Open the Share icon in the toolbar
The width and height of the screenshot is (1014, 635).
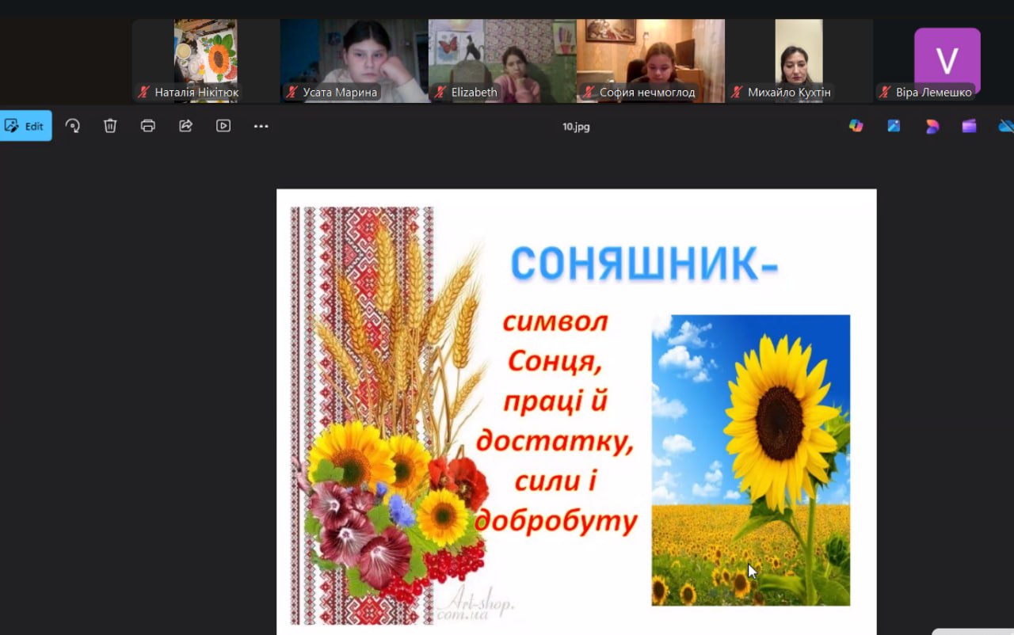pyautogui.click(x=185, y=126)
